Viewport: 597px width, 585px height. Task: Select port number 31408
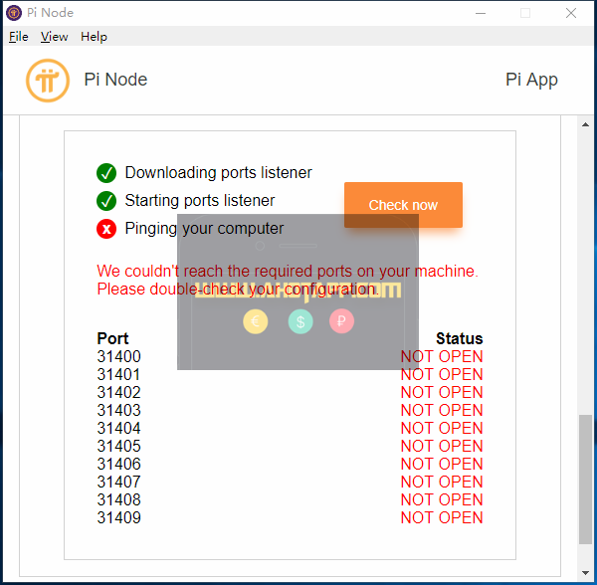[118, 499]
